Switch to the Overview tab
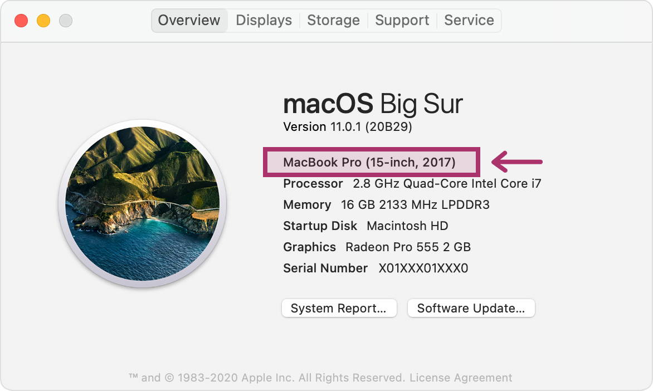This screenshot has width=653, height=391. click(x=189, y=21)
